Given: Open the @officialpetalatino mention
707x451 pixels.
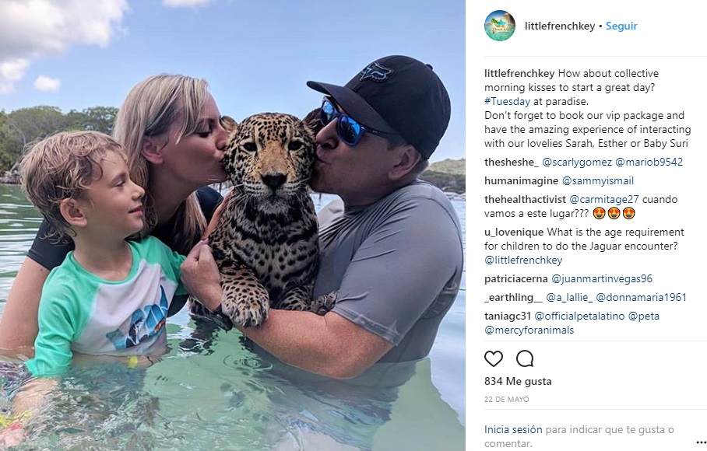Looking at the screenshot, I should 579,316.
